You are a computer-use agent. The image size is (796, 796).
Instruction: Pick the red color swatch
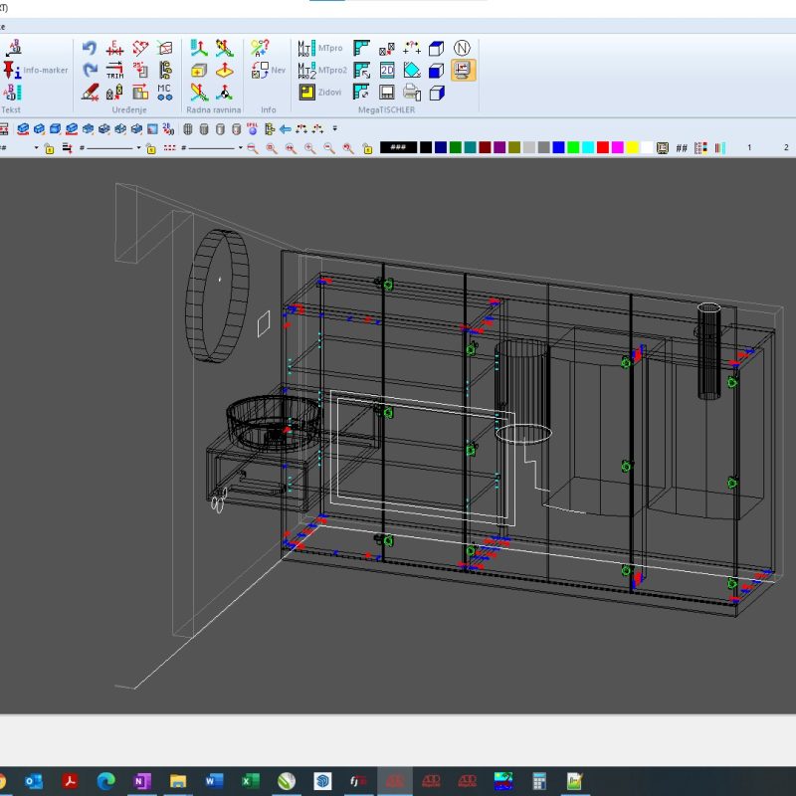pos(603,147)
